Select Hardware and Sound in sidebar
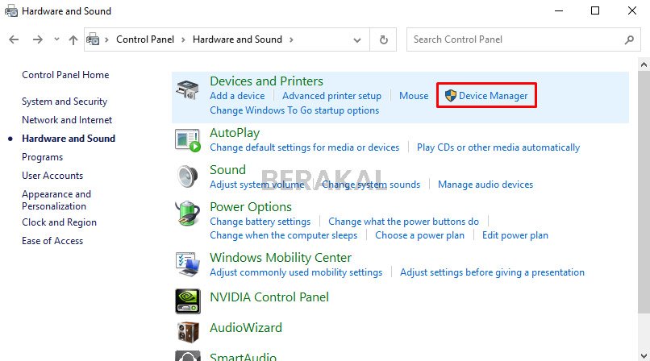 pyautogui.click(x=69, y=139)
